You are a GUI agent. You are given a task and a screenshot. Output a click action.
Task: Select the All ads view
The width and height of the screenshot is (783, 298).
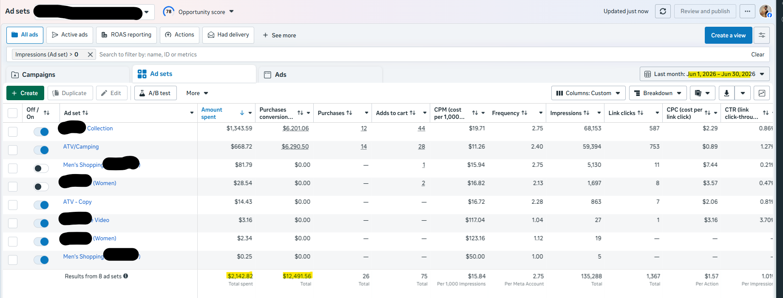click(25, 35)
